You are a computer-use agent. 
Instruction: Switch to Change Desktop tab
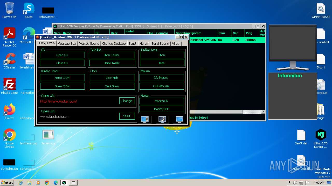click(114, 43)
